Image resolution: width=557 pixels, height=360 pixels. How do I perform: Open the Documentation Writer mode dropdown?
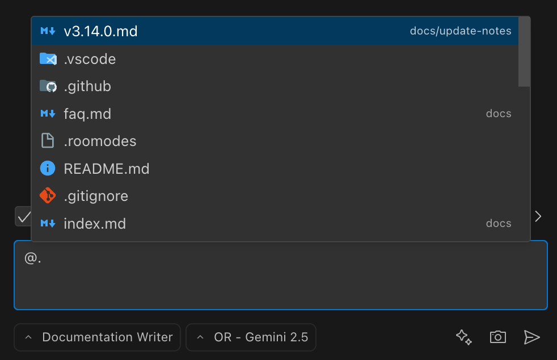pos(96,337)
